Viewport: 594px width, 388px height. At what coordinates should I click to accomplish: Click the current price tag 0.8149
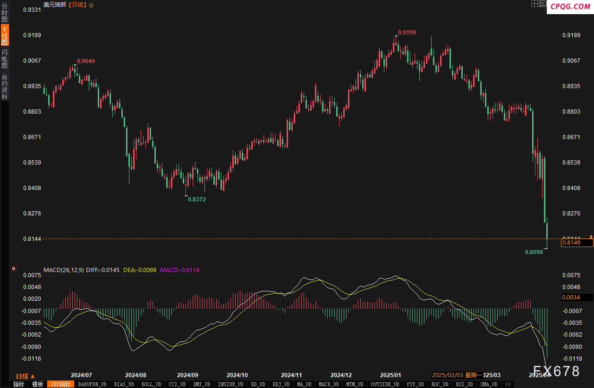[x=577, y=243]
